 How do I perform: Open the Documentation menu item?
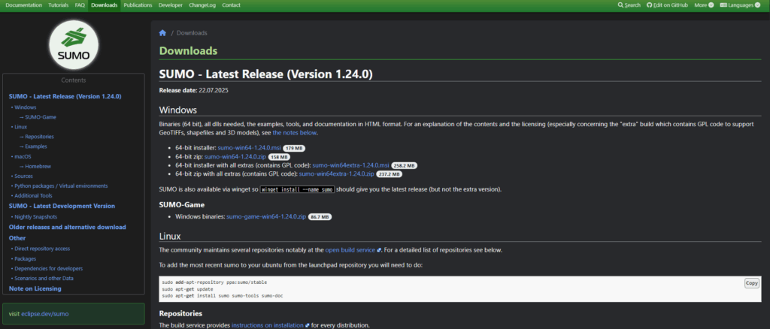(23, 5)
